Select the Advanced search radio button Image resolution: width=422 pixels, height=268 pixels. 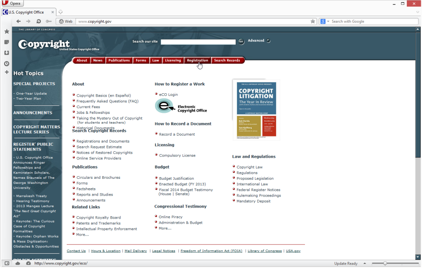pos(268,41)
